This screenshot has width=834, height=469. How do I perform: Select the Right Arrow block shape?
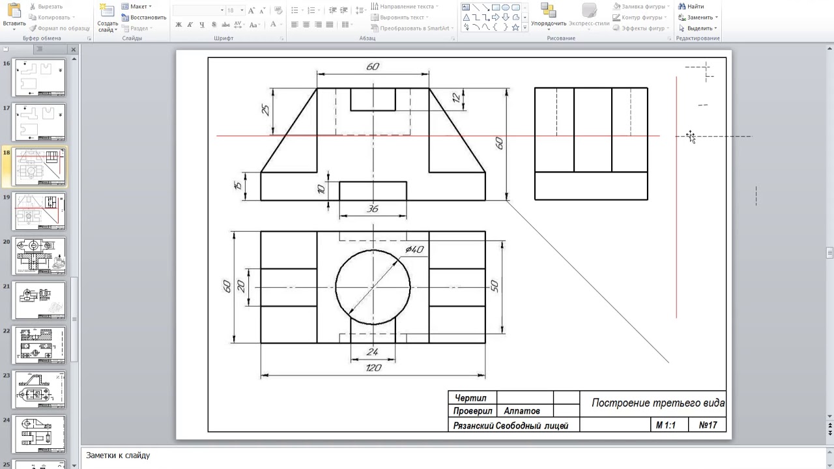[x=496, y=18]
